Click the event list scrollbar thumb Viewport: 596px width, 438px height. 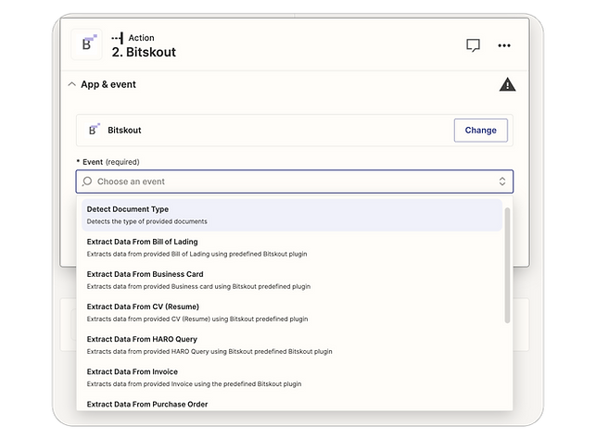tap(507, 265)
